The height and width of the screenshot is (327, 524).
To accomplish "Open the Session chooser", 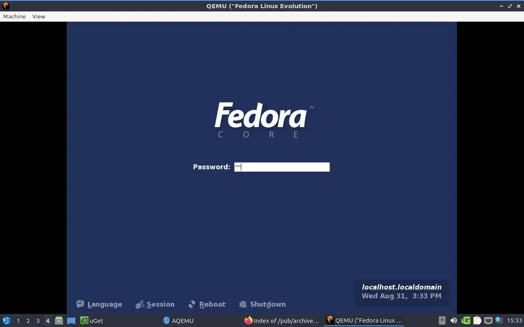I will pyautogui.click(x=155, y=304).
